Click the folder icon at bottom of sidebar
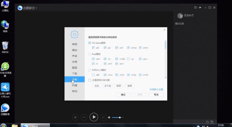Viewport: 232px width, 127px height. click(212, 122)
